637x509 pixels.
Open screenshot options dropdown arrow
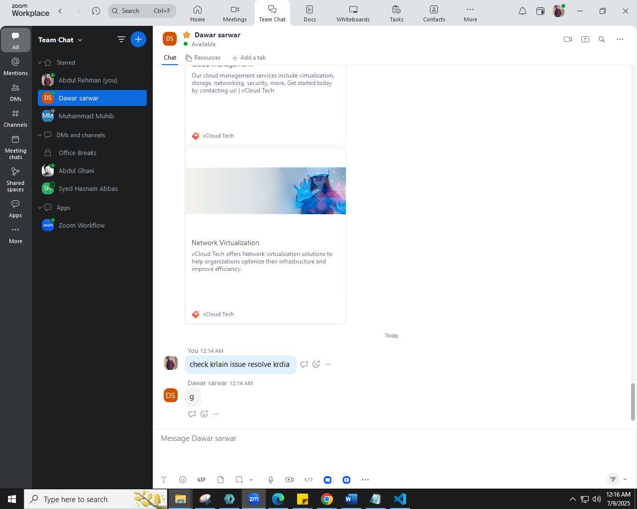251,480
